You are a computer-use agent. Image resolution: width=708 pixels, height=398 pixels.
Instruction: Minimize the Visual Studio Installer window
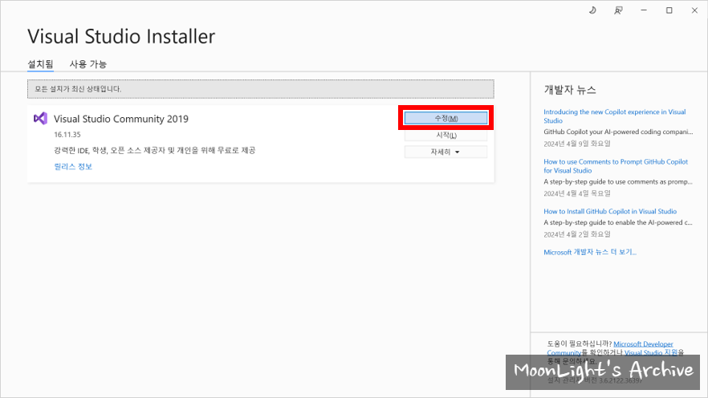coord(644,10)
